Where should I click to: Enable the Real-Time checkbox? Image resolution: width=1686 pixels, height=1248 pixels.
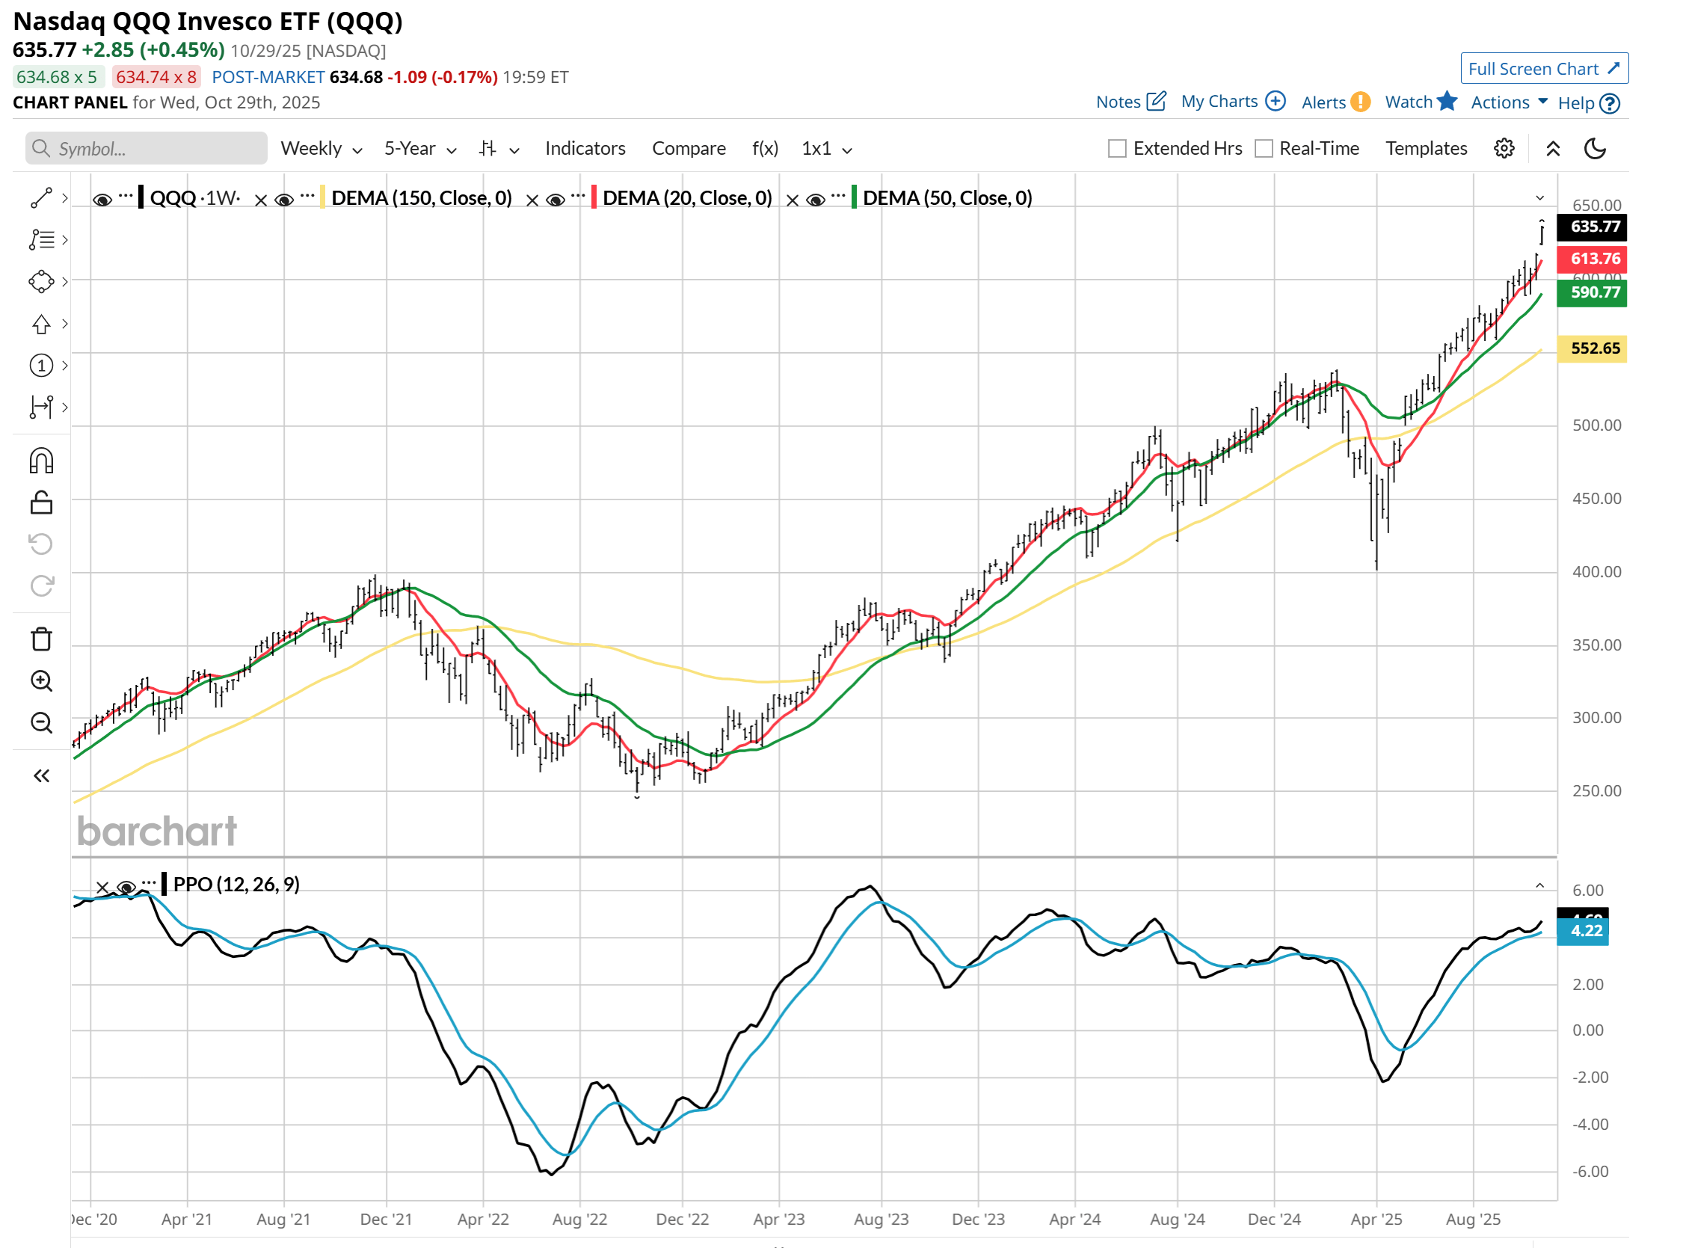point(1263,148)
